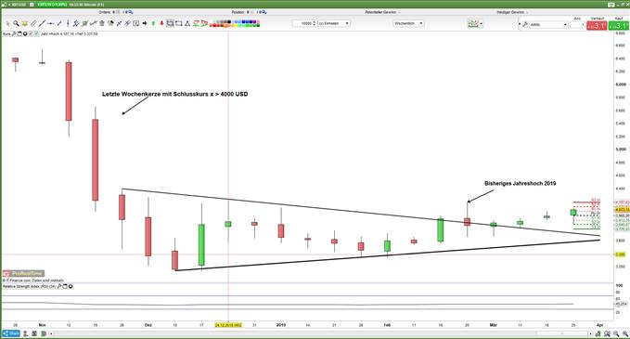Image resolution: width=630 pixels, height=339 pixels.
Task: Toggle the green checkbox beside Kurs label
Action: (x=36, y=33)
